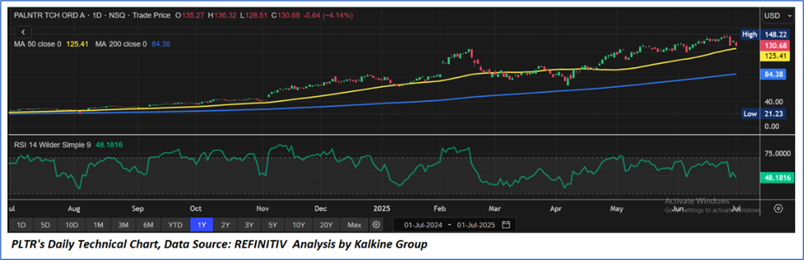
Task: Click the Nov month axis label
Action: (x=262, y=209)
